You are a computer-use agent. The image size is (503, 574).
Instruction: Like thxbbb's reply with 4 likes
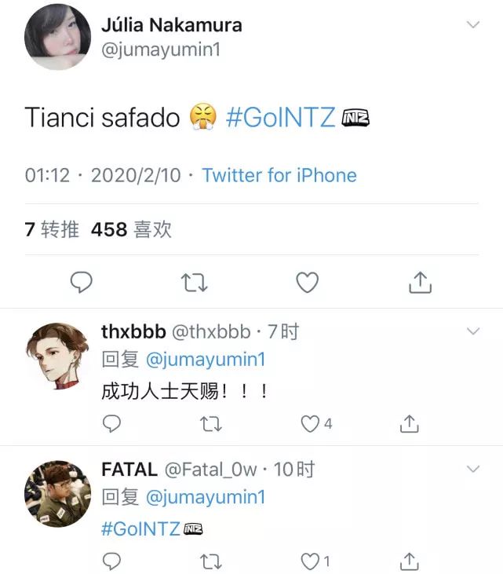[x=311, y=424]
